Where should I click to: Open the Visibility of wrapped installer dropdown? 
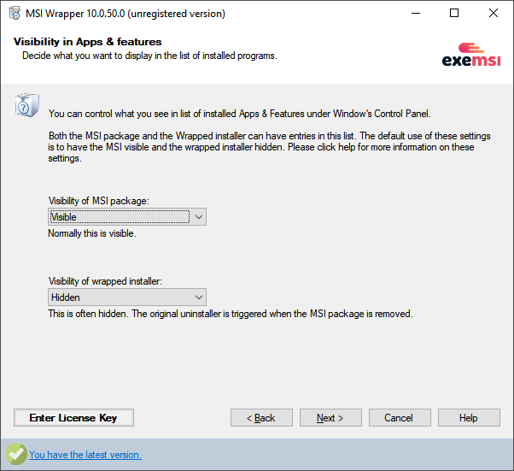(x=127, y=297)
